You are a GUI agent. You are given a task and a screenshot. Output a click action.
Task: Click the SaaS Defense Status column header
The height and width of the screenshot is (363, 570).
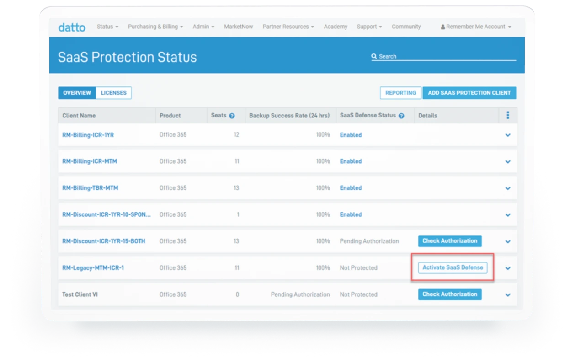point(368,115)
